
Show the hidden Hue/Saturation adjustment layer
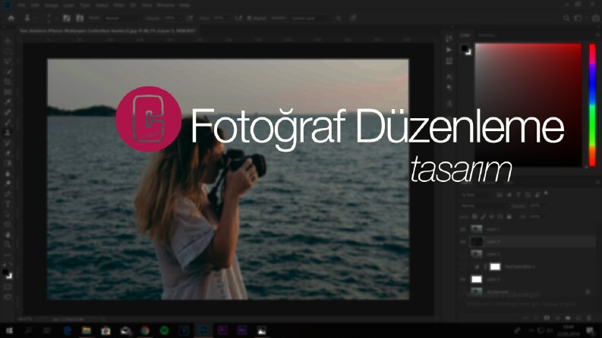(x=463, y=267)
